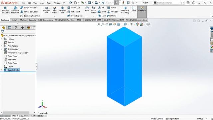The height and width of the screenshot is (120, 213).
Task: Select the Wrap tool
Action: pos(112,8)
